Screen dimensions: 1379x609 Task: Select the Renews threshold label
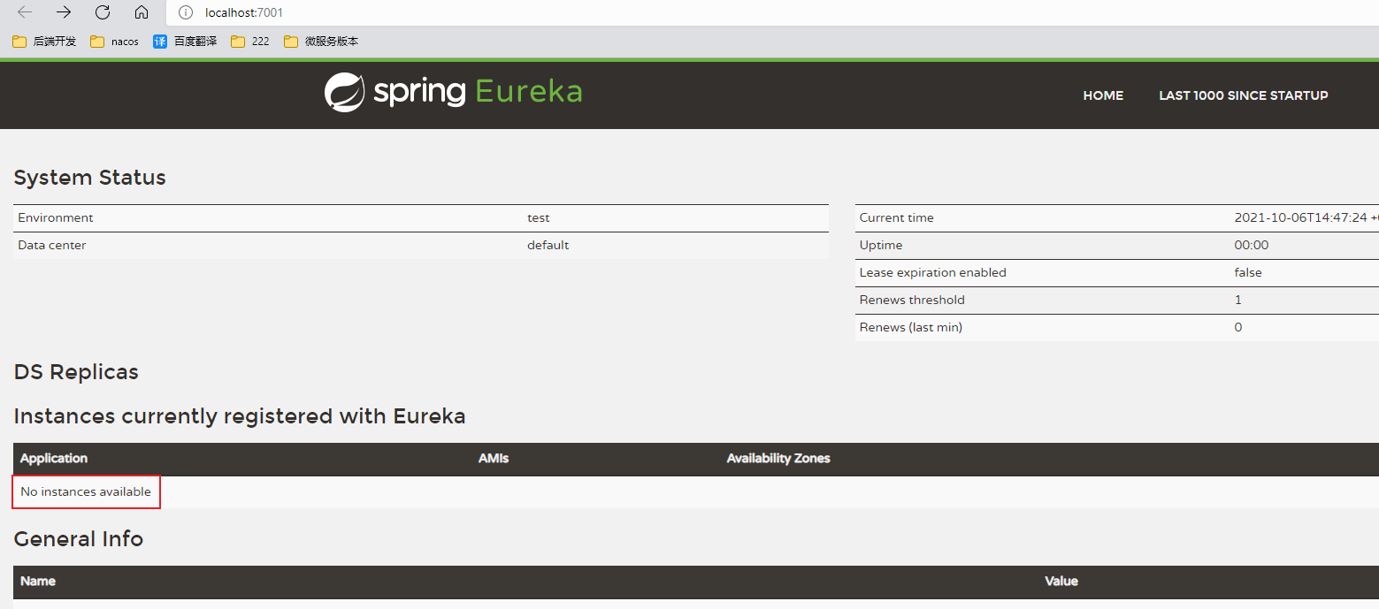pos(912,300)
